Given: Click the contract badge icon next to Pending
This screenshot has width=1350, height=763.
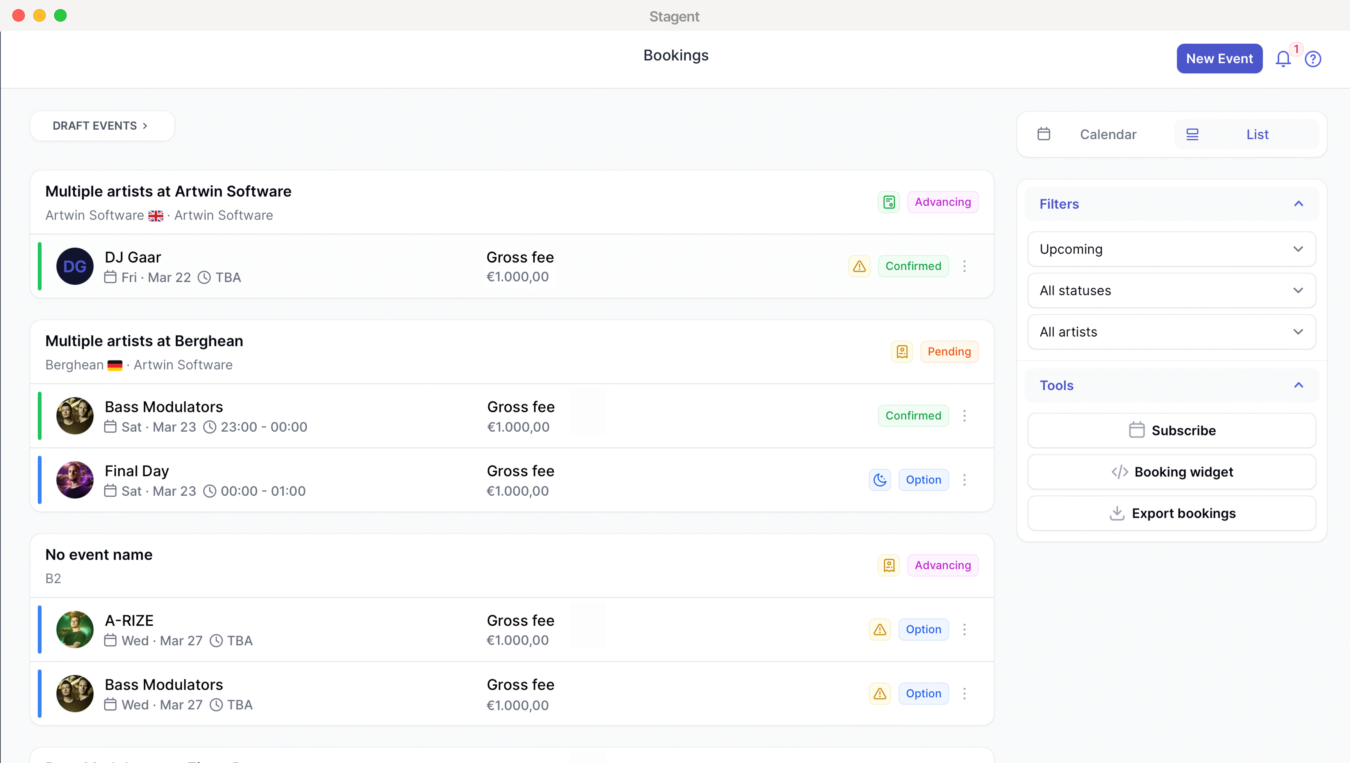Looking at the screenshot, I should pyautogui.click(x=902, y=351).
